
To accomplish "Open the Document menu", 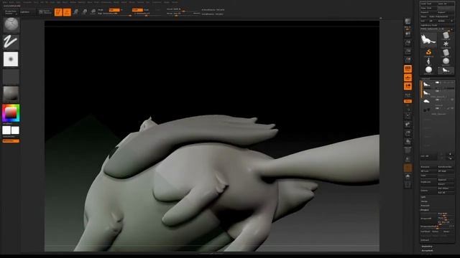I will click(x=27, y=2).
